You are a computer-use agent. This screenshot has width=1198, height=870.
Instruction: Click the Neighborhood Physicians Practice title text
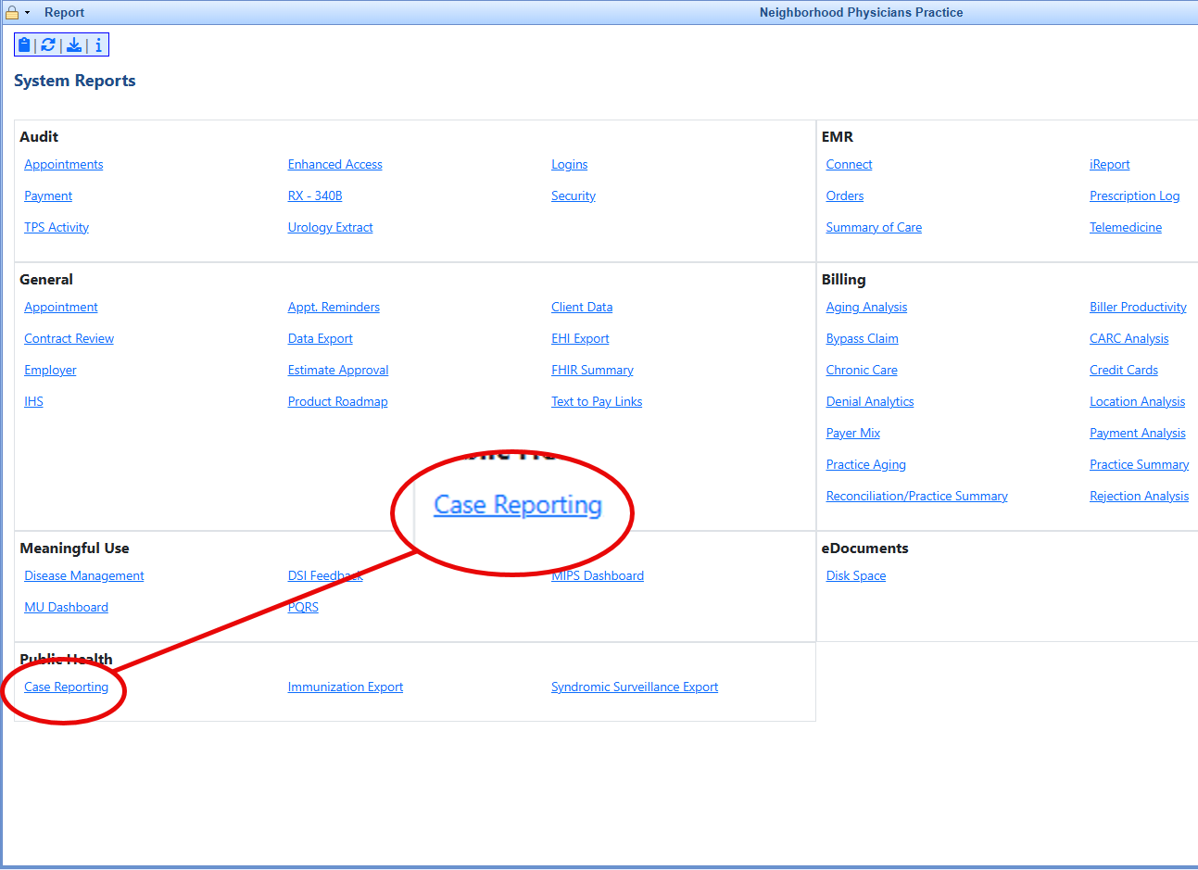[862, 13]
